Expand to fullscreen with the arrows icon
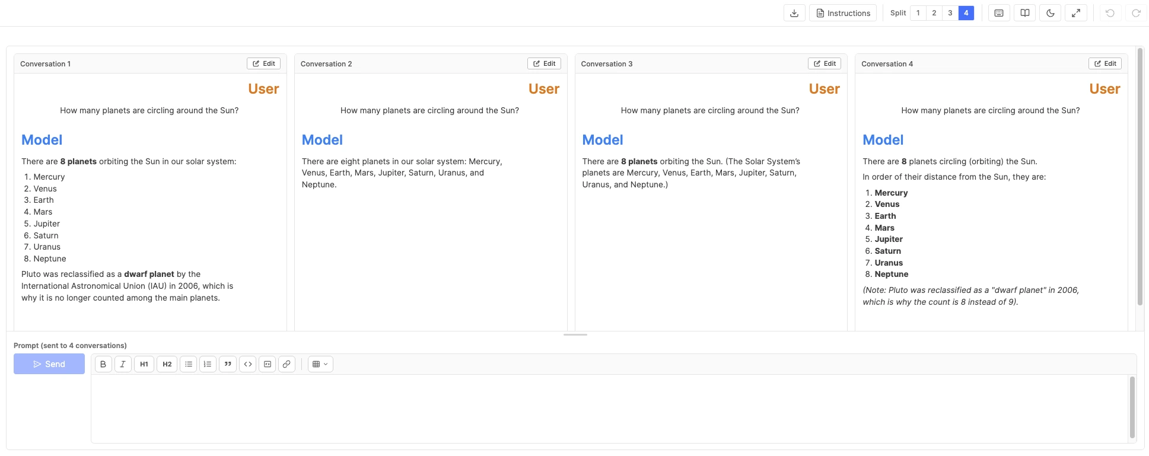 [1076, 13]
